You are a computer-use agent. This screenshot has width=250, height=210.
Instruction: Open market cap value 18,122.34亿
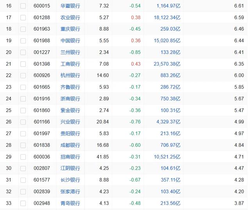[167, 17]
